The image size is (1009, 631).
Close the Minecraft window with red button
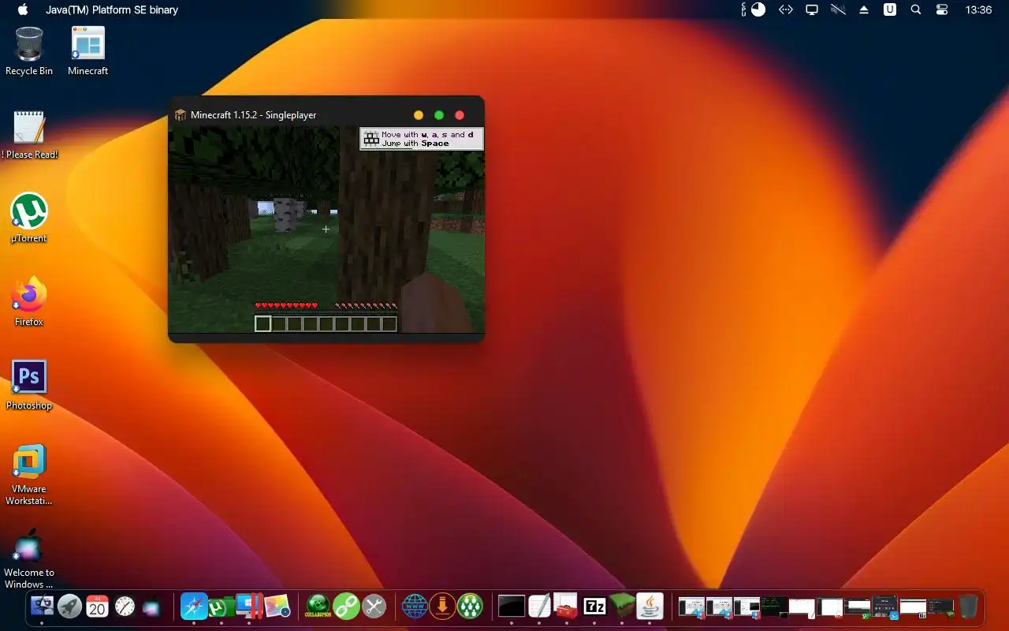click(460, 115)
